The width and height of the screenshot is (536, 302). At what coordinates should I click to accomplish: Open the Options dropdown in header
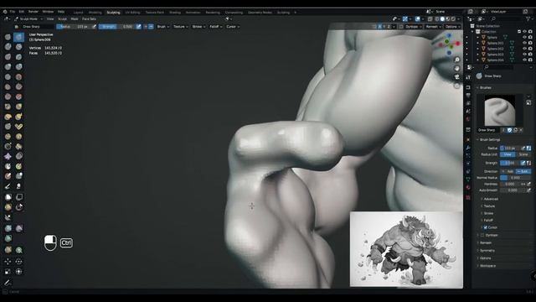click(452, 27)
